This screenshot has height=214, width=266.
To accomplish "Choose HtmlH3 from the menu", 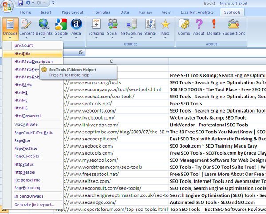I will (32, 108).
